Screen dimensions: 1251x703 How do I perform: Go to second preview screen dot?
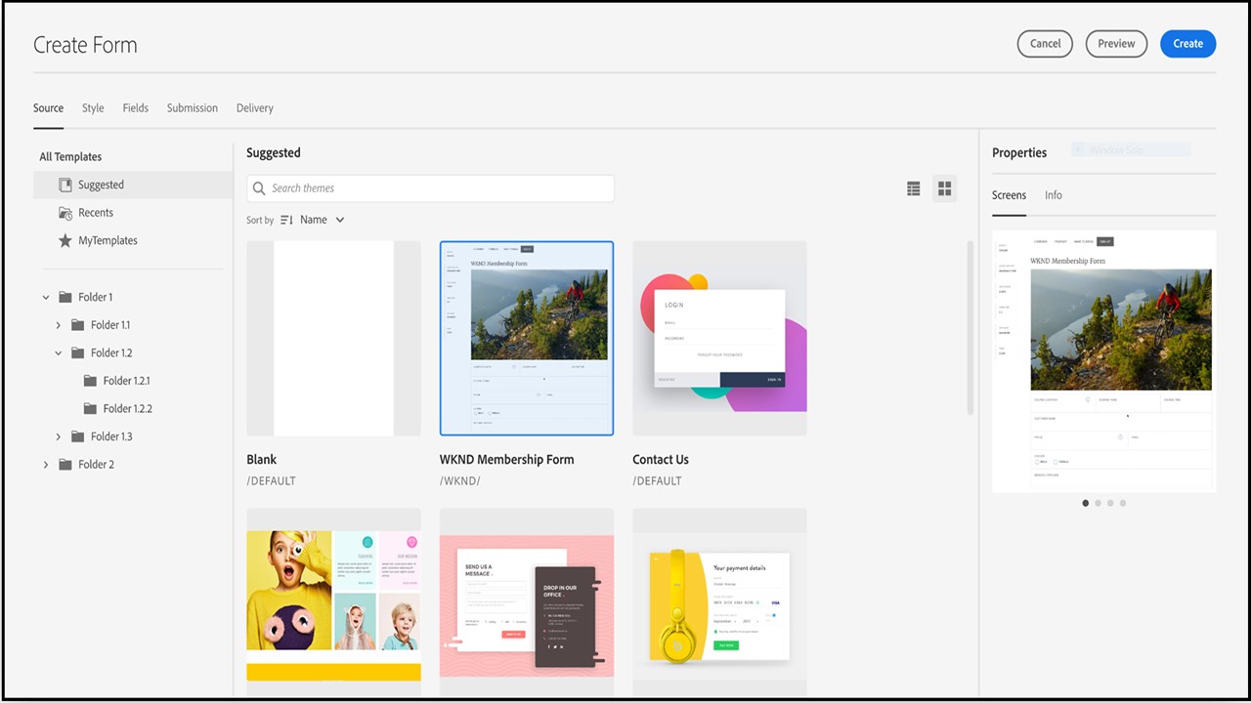1098,503
